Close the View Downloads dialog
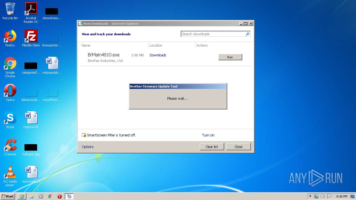The height and width of the screenshot is (200, 356). tap(238, 147)
